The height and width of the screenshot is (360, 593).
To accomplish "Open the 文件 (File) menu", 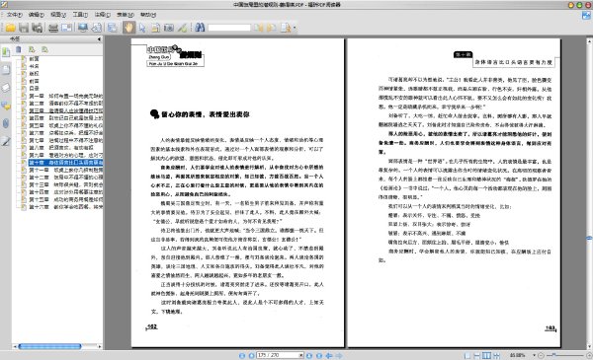I will (15, 15).
